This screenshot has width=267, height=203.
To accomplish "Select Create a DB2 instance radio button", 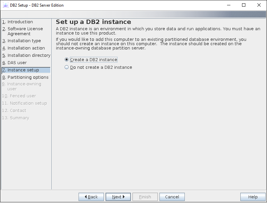I will coord(67,60).
